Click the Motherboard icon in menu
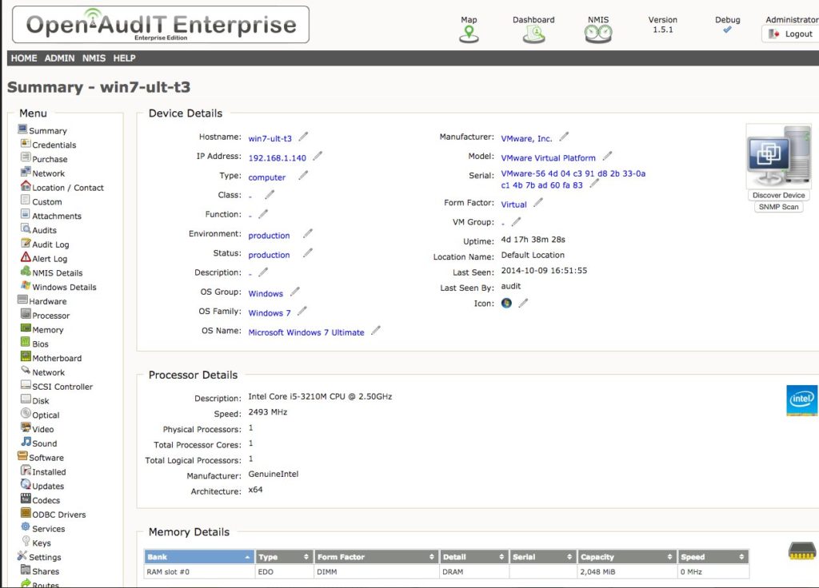 pos(26,356)
